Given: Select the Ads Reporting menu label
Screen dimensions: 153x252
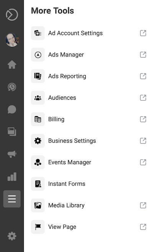Looking at the screenshot, I should [x=67, y=76].
